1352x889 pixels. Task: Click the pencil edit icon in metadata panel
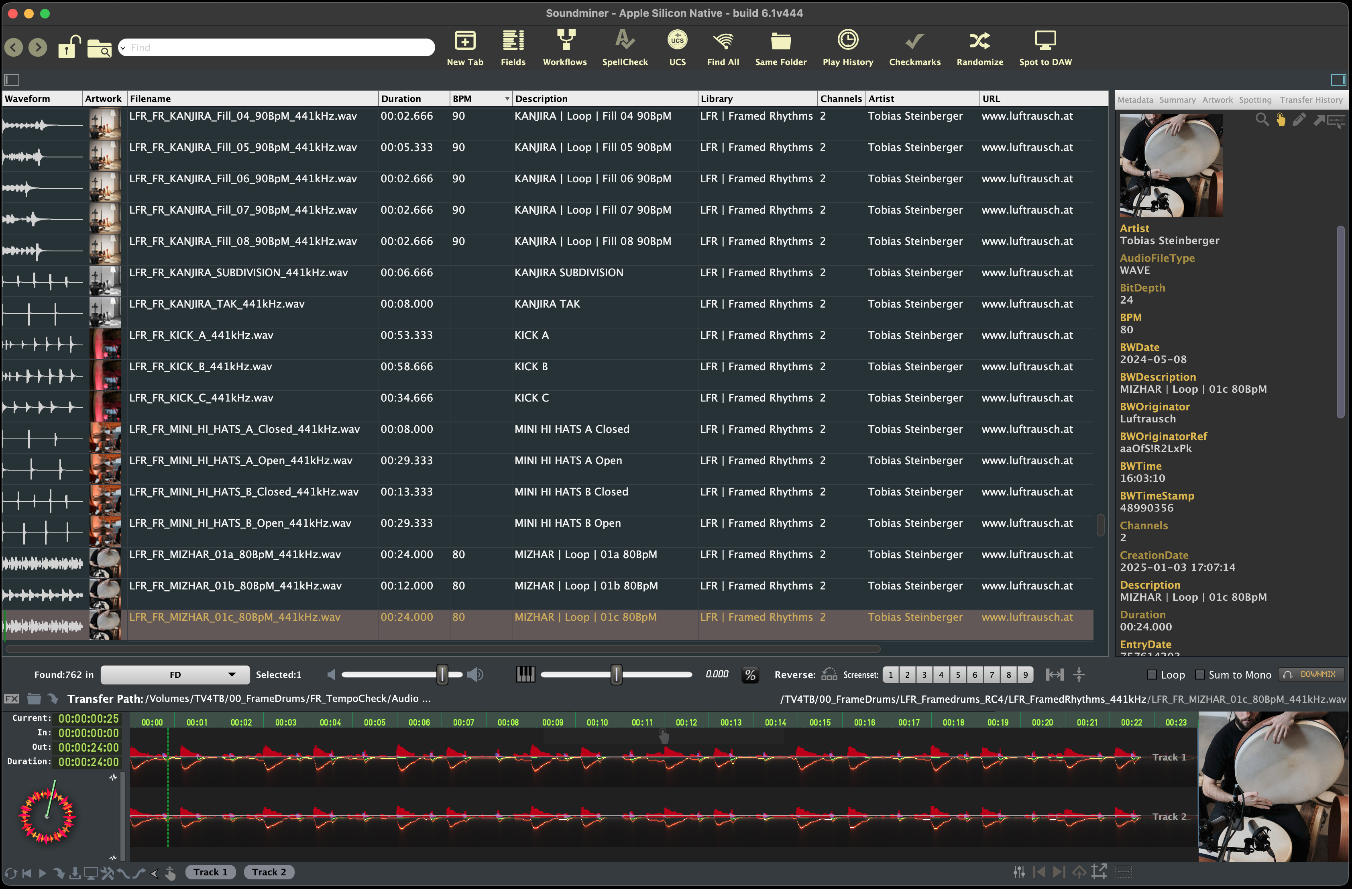[x=1299, y=119]
